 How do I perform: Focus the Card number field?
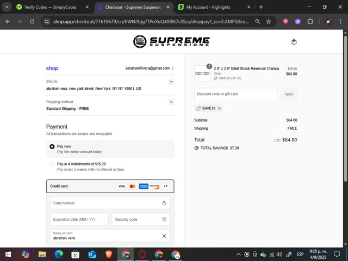tap(110, 203)
